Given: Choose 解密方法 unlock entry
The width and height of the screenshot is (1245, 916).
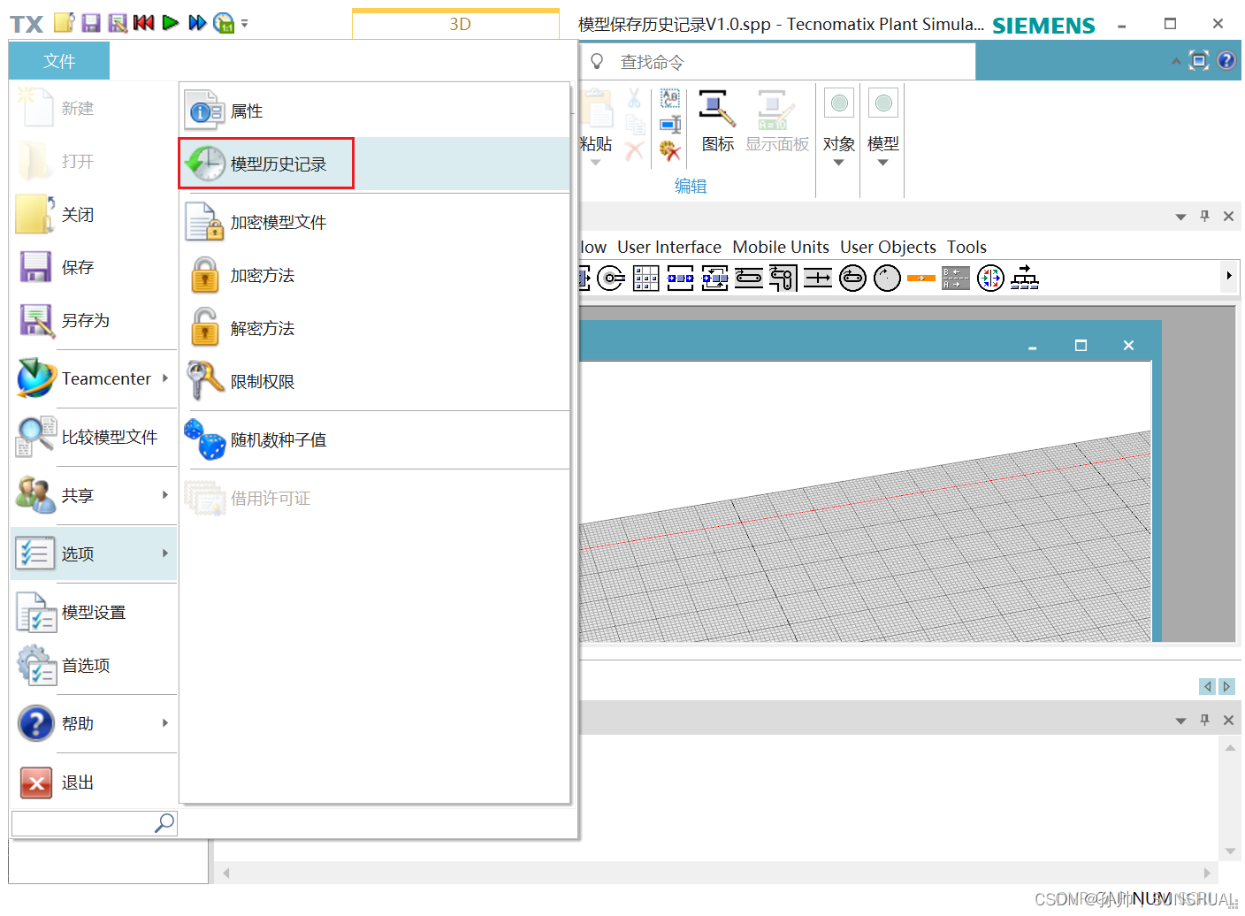Looking at the screenshot, I should click(374, 328).
